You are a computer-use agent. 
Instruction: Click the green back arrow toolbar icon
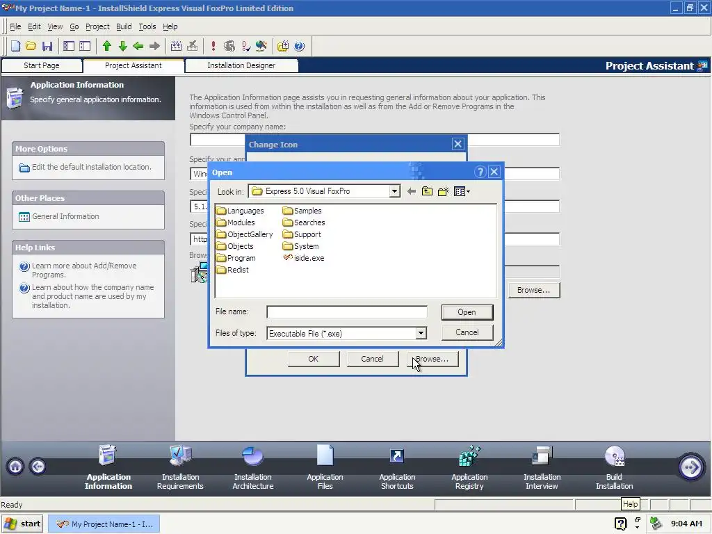[138, 46]
